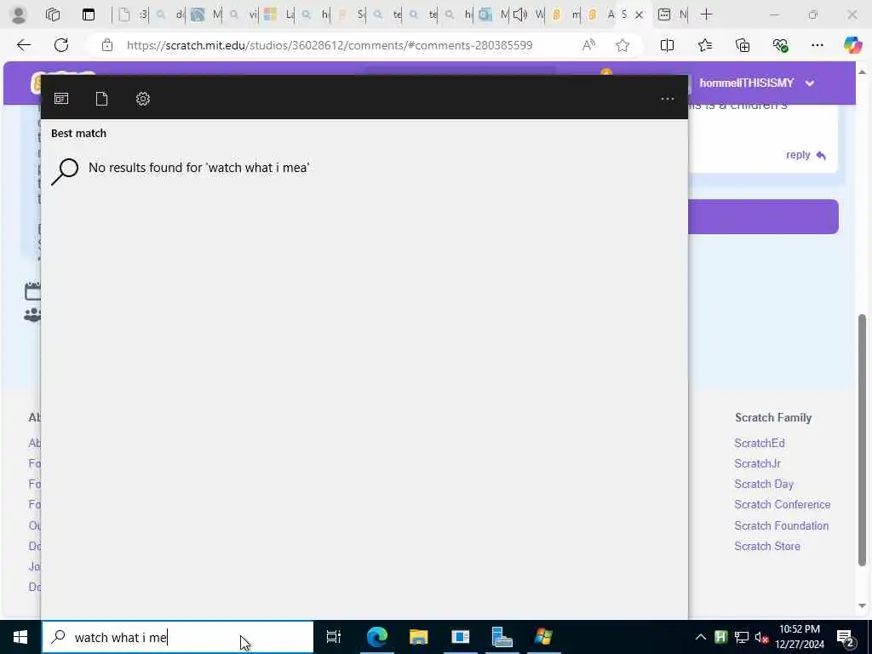
Task: Open muted volume tray icon
Action: click(x=761, y=637)
